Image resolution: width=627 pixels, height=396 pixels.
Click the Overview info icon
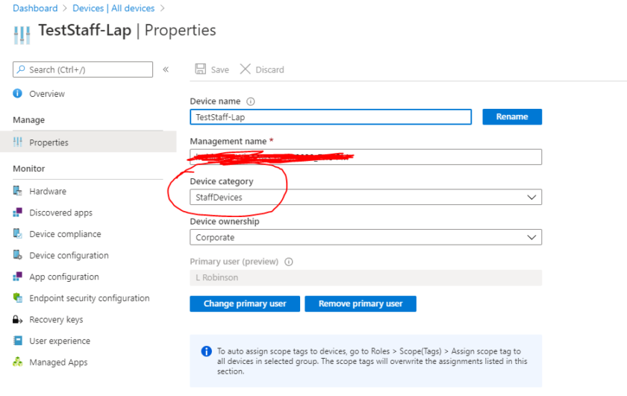(x=18, y=93)
